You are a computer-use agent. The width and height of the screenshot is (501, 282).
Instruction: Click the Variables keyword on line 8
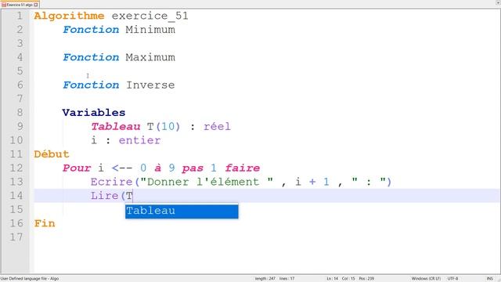click(94, 113)
